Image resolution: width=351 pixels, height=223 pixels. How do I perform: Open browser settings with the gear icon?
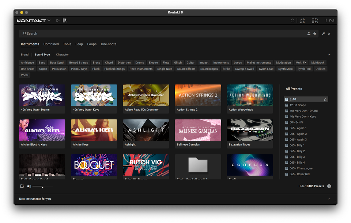point(22,186)
